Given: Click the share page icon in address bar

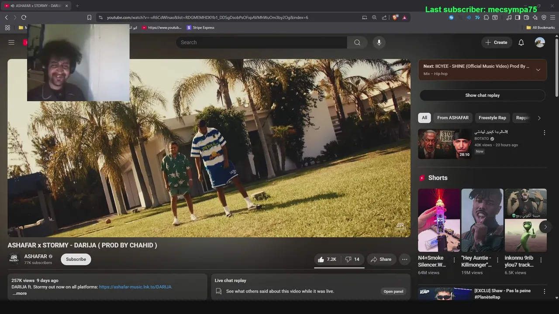Looking at the screenshot, I should pos(384,17).
